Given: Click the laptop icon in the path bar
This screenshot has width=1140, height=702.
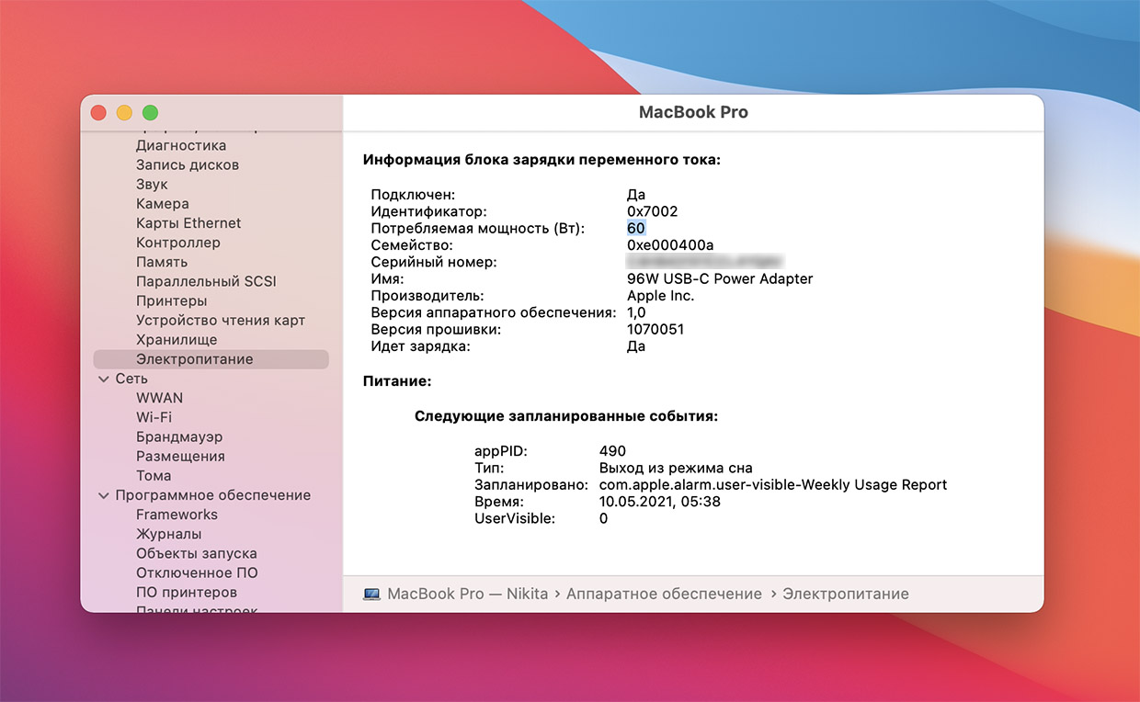Looking at the screenshot, I should pyautogui.click(x=371, y=594).
